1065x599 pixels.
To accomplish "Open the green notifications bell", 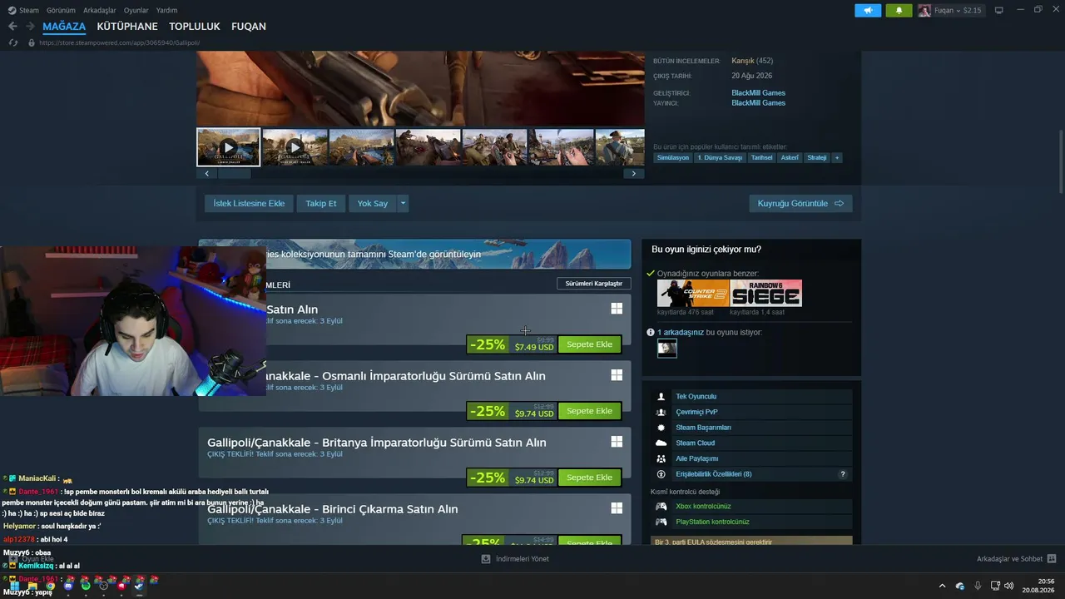I will click(899, 11).
